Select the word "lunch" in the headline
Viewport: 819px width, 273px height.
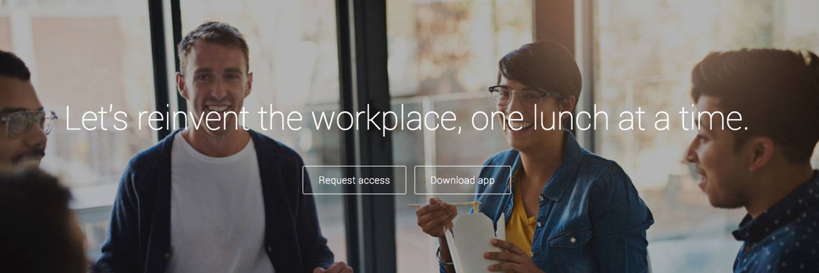[571, 118]
